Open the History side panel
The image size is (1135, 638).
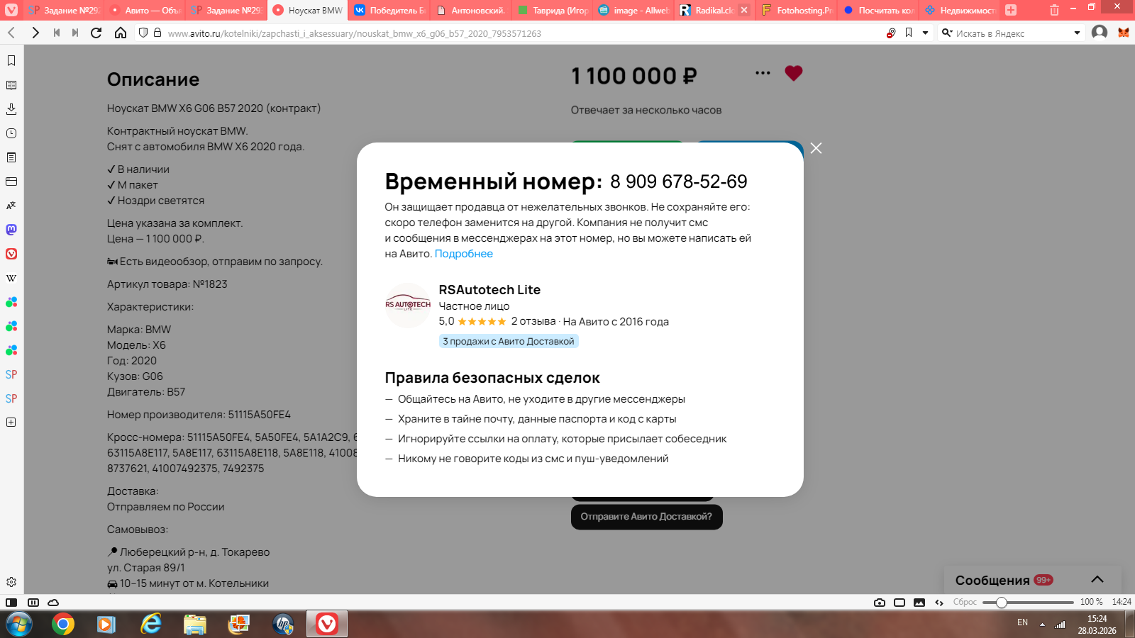[11, 133]
